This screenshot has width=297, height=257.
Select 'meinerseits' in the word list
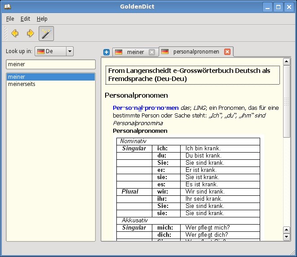click(22, 84)
